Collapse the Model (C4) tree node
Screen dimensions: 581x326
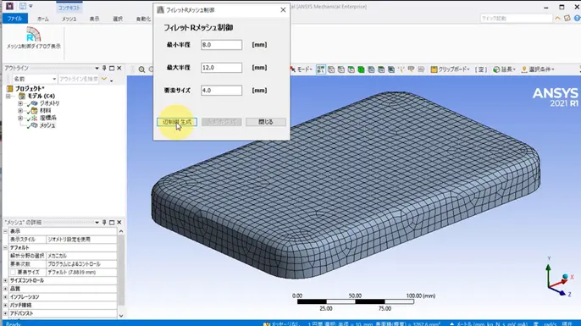coord(8,96)
